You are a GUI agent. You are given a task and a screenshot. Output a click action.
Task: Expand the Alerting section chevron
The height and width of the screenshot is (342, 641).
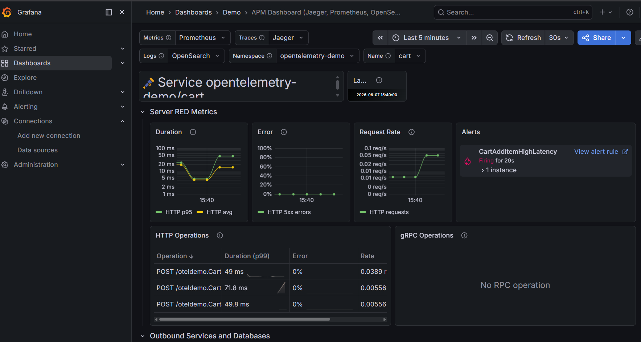pos(123,107)
